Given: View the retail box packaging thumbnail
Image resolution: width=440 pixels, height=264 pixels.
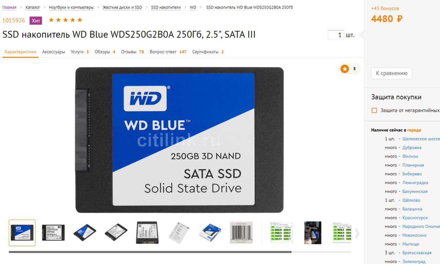Looking at the screenshot, I should pos(210,233).
